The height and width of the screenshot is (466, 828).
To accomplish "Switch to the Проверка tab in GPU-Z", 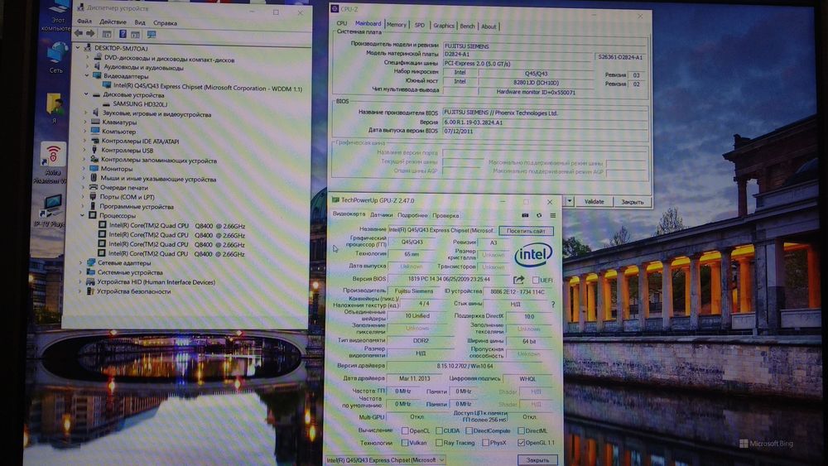I will coord(445,215).
